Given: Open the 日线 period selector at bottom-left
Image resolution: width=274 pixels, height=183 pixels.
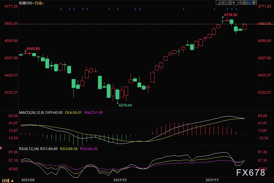Looking at the screenshot, I should [x=8, y=181].
